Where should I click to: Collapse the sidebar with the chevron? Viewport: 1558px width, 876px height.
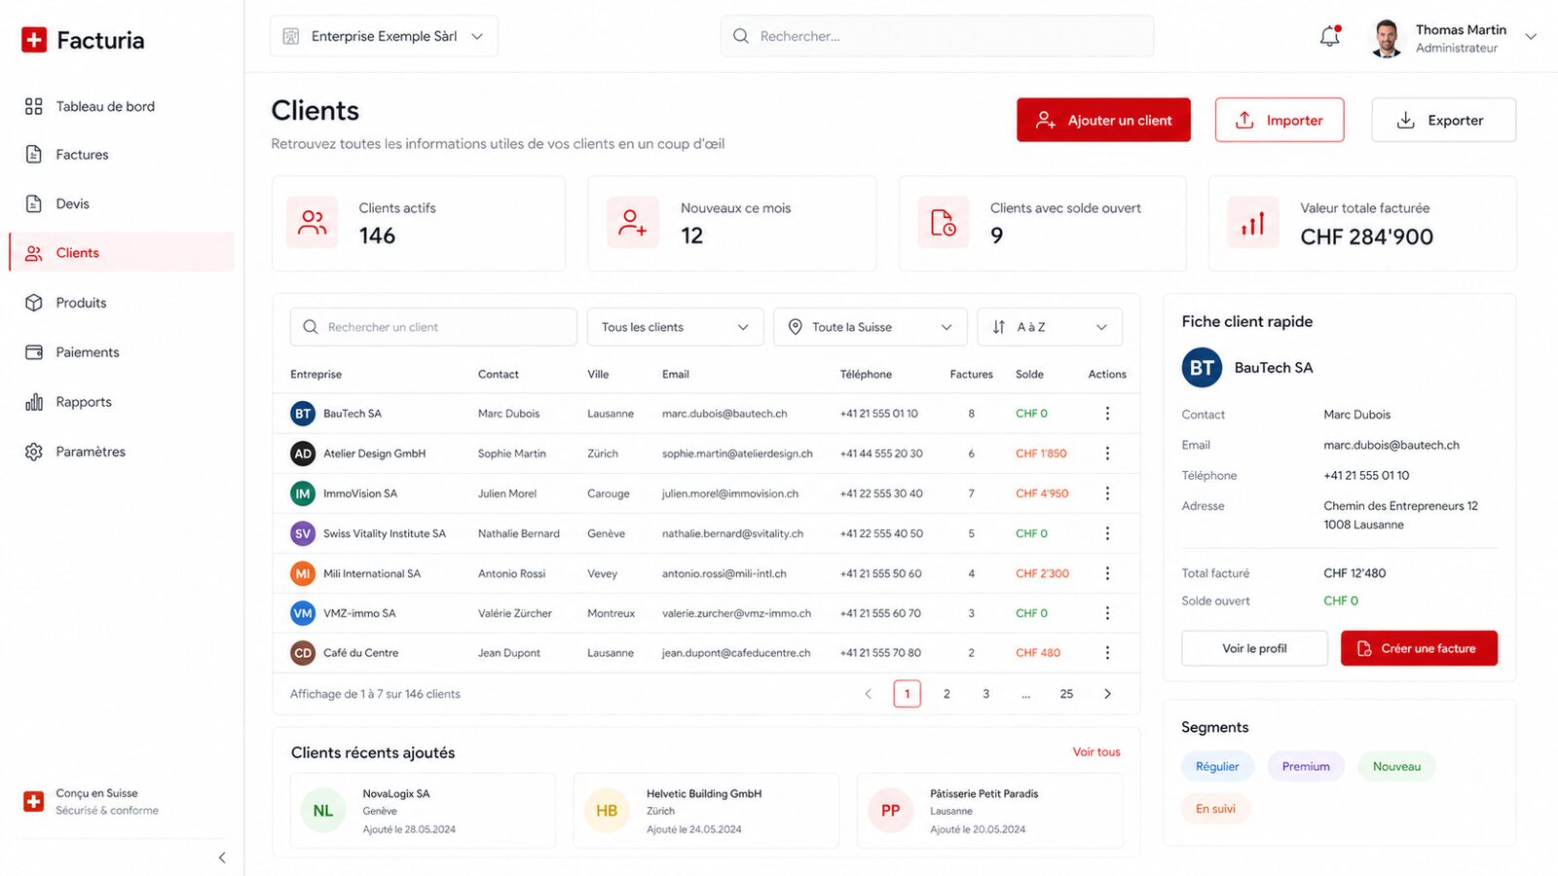pyautogui.click(x=222, y=858)
